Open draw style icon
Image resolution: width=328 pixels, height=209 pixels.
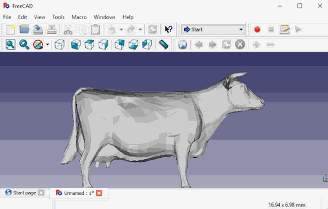click(38, 44)
